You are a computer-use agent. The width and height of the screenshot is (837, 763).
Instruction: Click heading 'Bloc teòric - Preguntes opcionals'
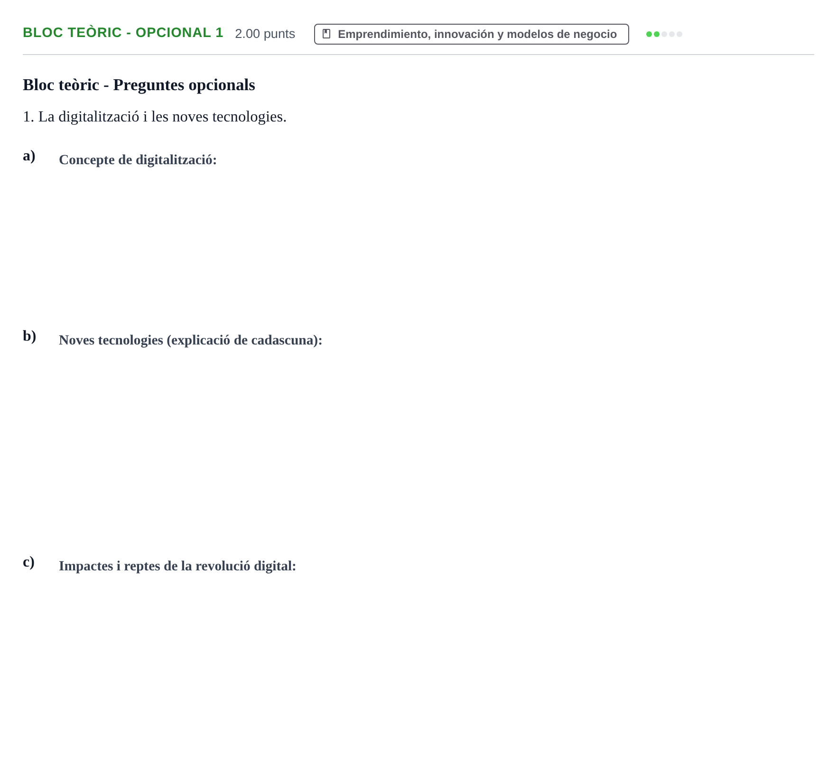(139, 85)
